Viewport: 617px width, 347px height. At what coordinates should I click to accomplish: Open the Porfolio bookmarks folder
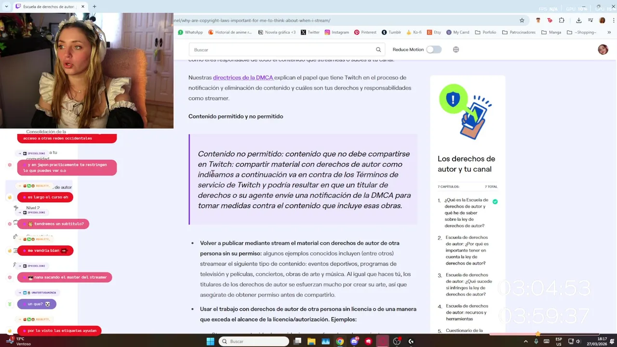485,32
